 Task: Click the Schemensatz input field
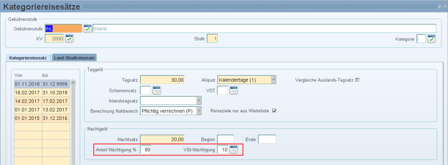pos(146,91)
